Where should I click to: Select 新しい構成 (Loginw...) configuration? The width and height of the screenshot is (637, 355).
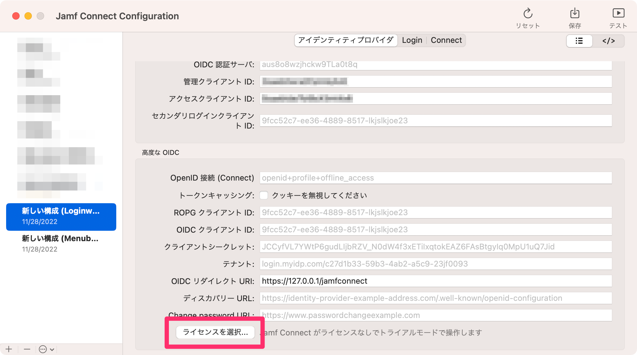tap(61, 217)
